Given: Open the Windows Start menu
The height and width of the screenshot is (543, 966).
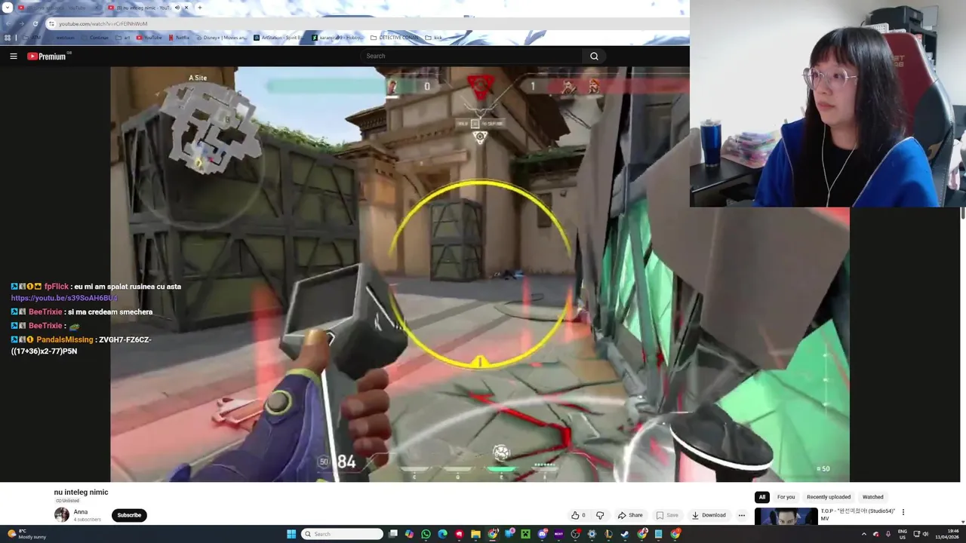Looking at the screenshot, I should (291, 534).
